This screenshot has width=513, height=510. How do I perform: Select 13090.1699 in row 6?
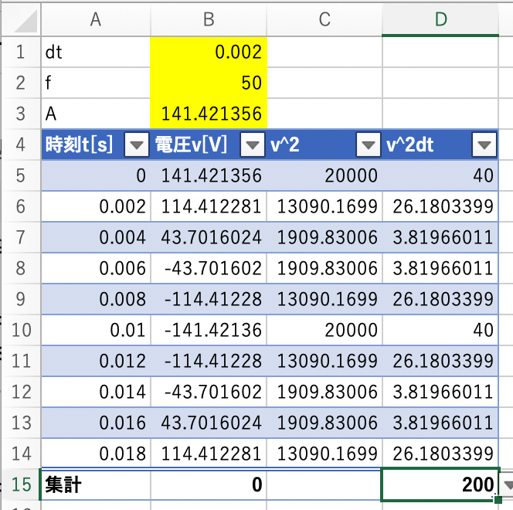(324, 206)
